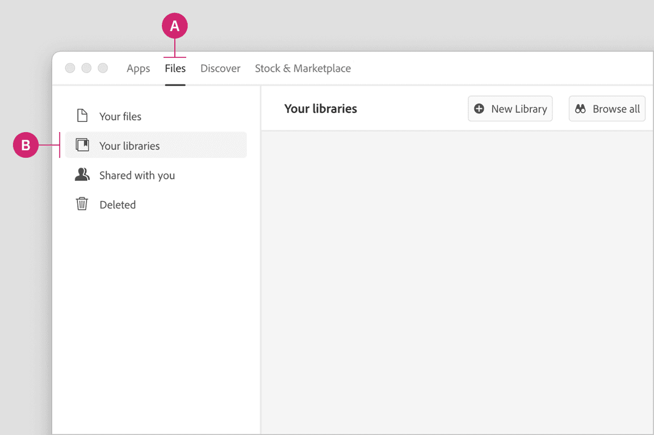Image resolution: width=654 pixels, height=435 pixels.
Task: Open the Discover tab
Action: (x=220, y=69)
